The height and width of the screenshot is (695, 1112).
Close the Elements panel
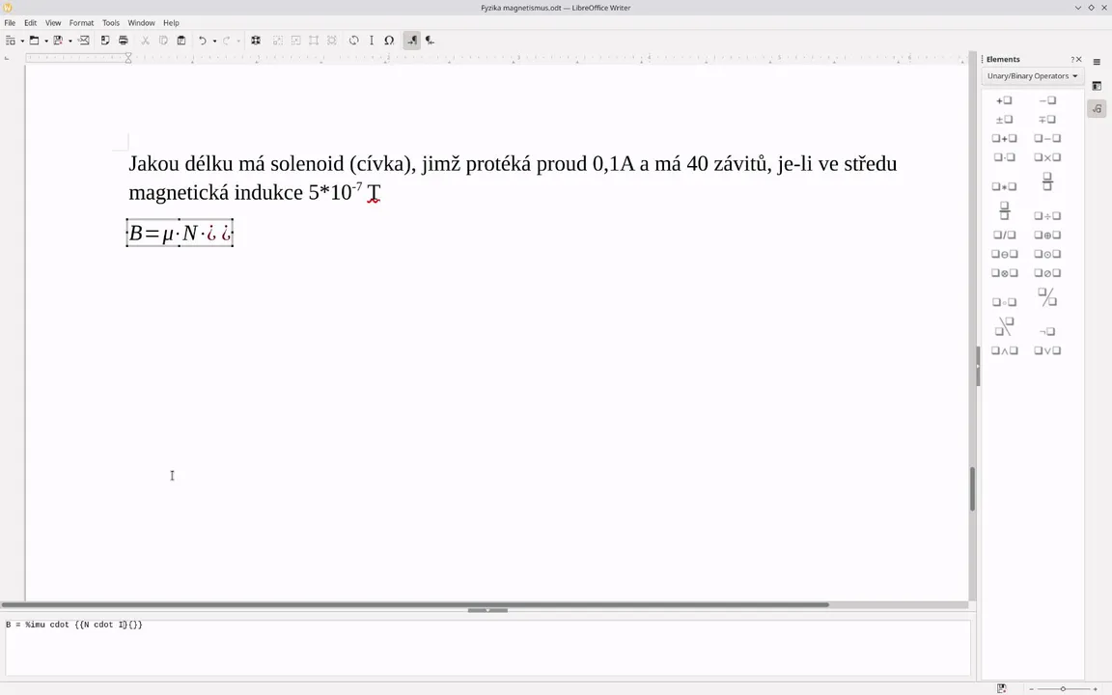(x=1079, y=60)
